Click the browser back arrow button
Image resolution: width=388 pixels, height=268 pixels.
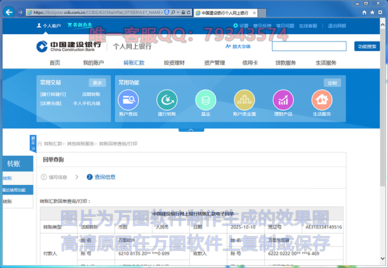coord(9,12)
